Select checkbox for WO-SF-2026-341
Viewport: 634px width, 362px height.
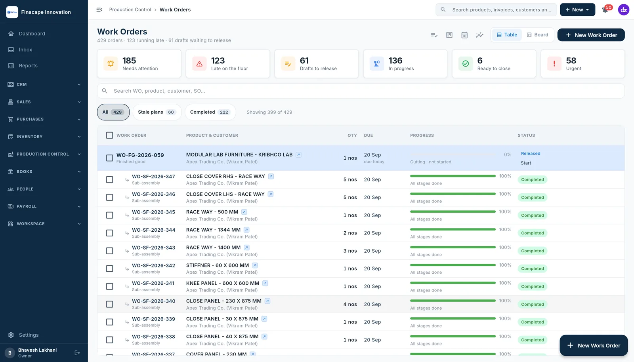pyautogui.click(x=110, y=286)
